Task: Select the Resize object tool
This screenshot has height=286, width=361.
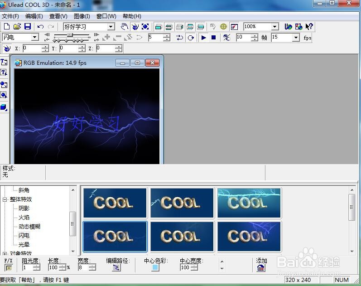Action: point(145,27)
